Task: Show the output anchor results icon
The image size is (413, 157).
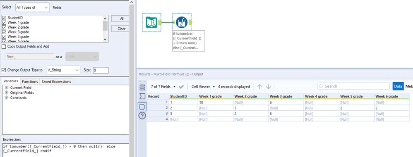Action: point(142,107)
